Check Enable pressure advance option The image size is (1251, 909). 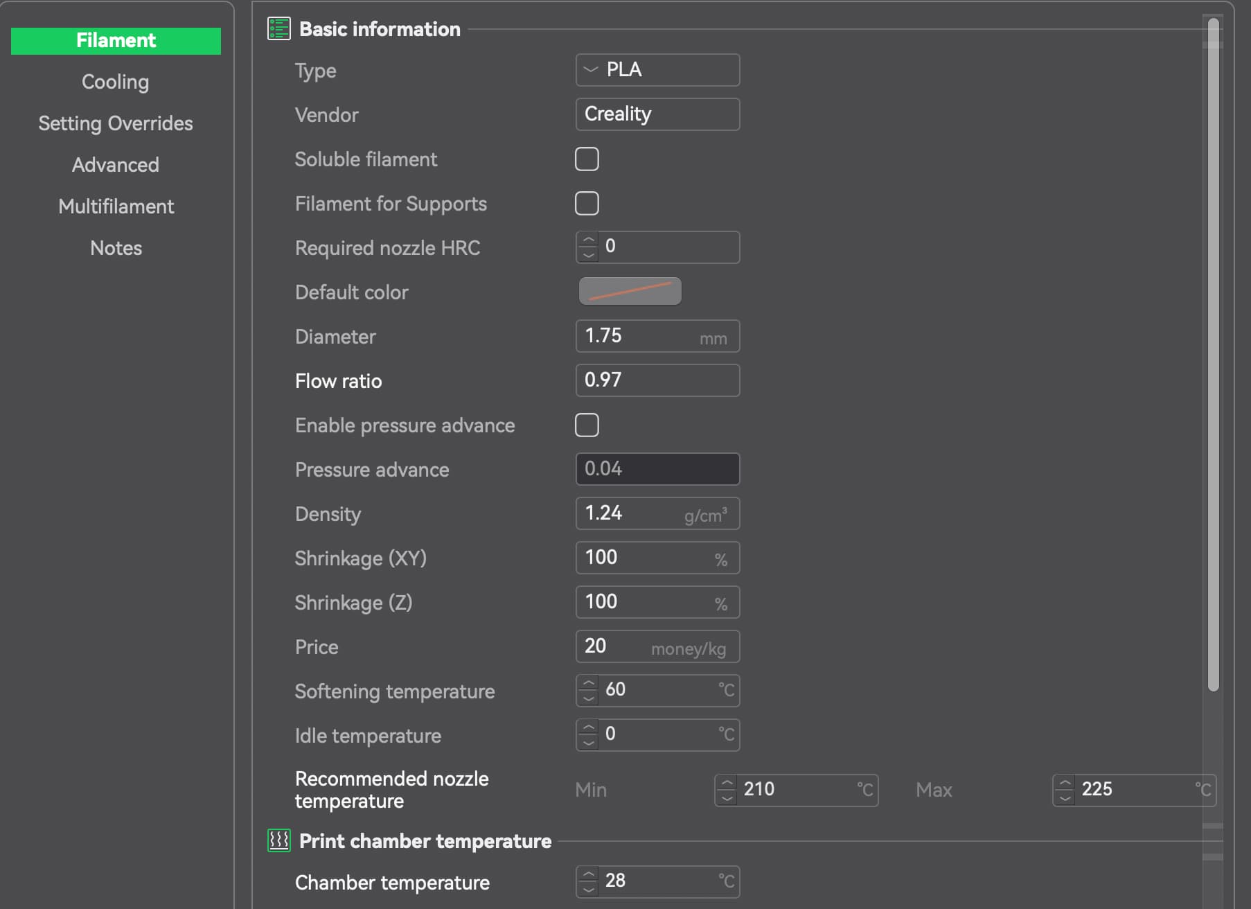coord(587,425)
